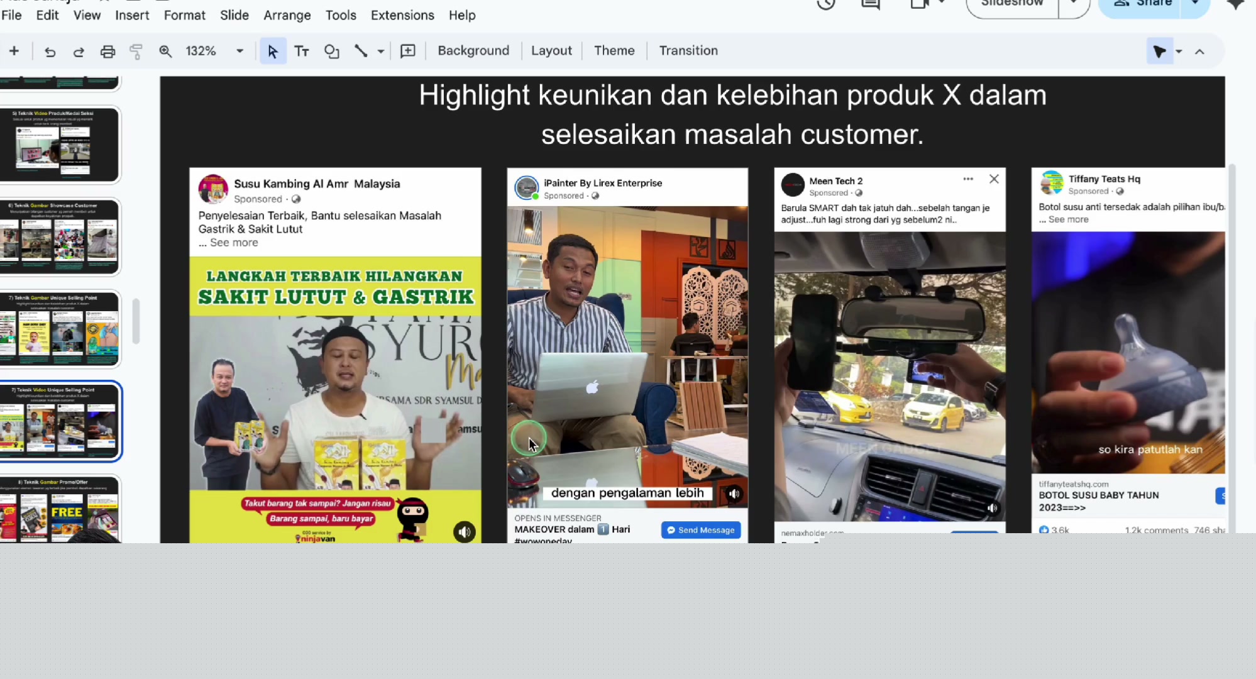Redo the last action
Viewport: 1256px width, 679px height.
coord(79,52)
